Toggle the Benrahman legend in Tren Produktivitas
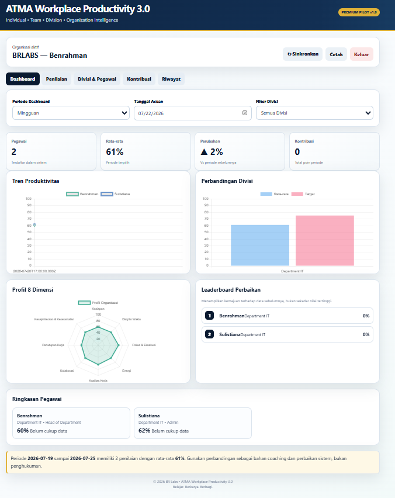 82,194
